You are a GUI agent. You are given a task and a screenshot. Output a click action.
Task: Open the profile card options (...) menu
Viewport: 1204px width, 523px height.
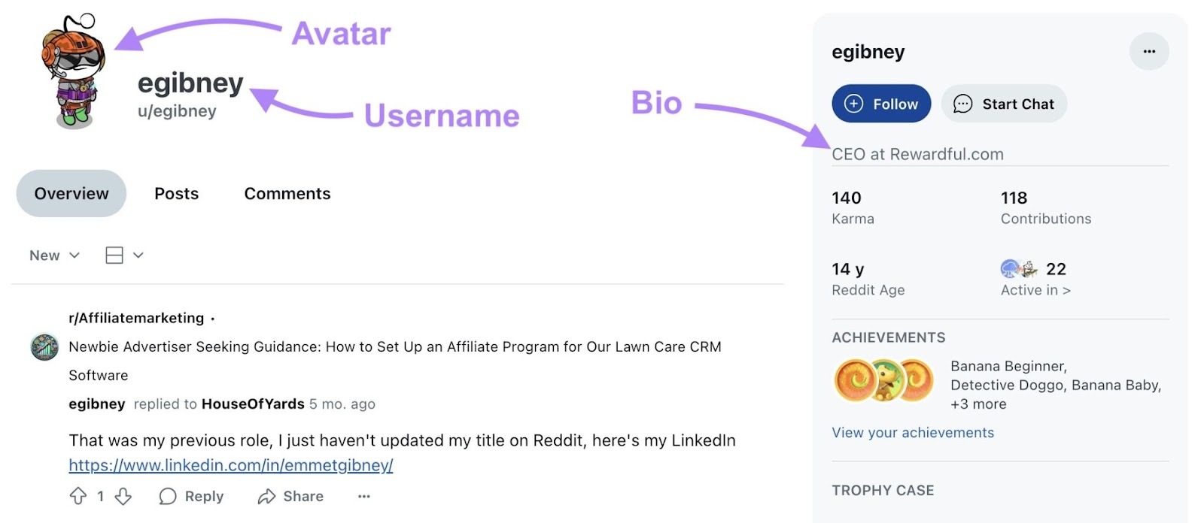coord(1149,51)
